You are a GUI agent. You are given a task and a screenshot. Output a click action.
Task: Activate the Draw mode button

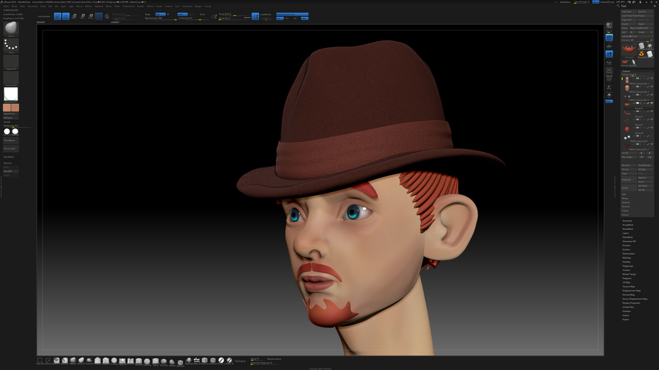point(66,16)
